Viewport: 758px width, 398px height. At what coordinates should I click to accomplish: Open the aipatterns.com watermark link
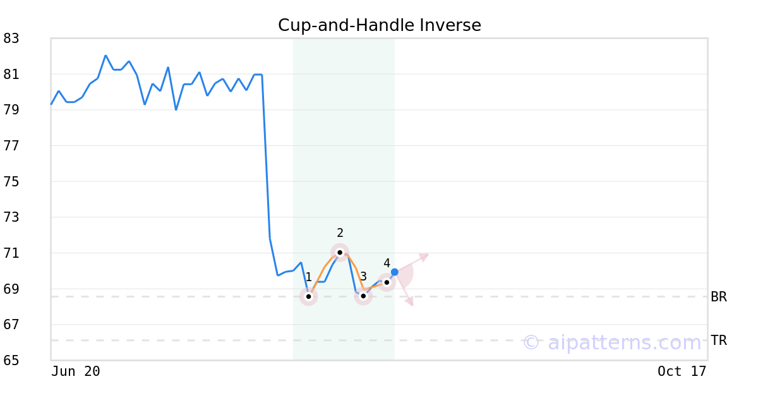[x=611, y=342]
